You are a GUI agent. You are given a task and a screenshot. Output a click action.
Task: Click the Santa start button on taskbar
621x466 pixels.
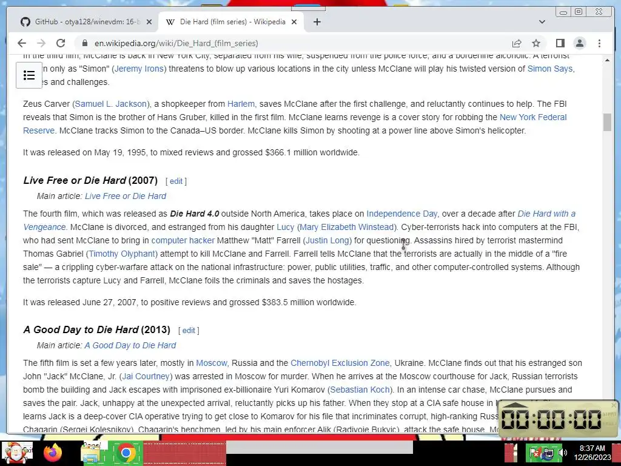(16, 451)
